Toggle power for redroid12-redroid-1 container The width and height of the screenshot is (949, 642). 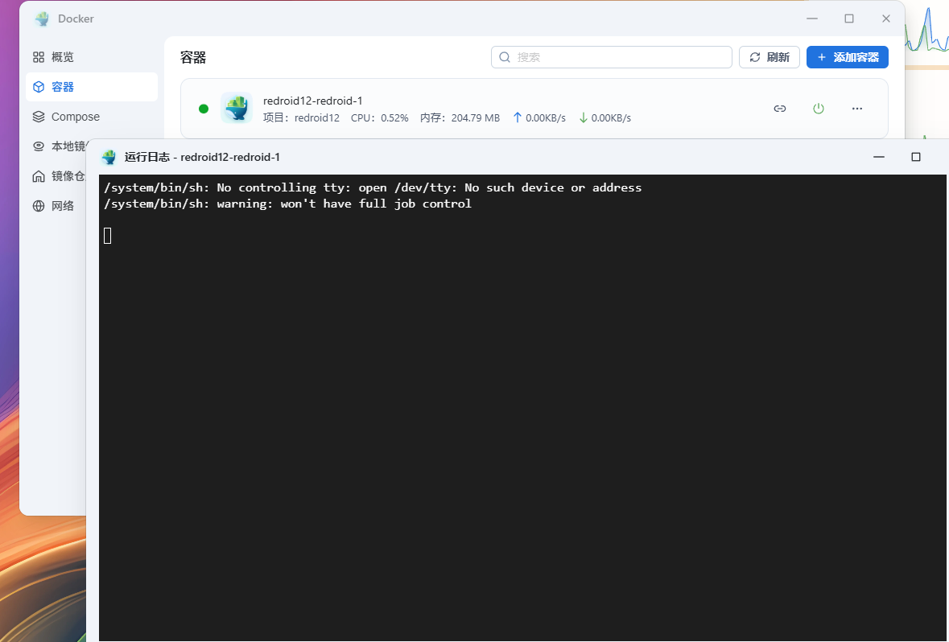[819, 109]
